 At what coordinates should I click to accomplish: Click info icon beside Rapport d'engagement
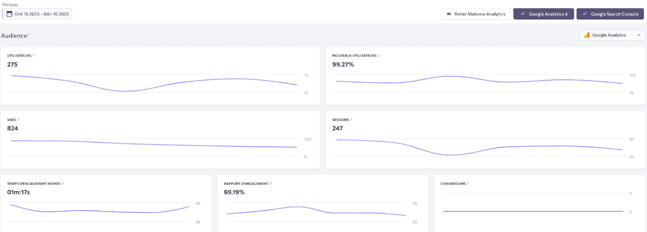(271, 183)
